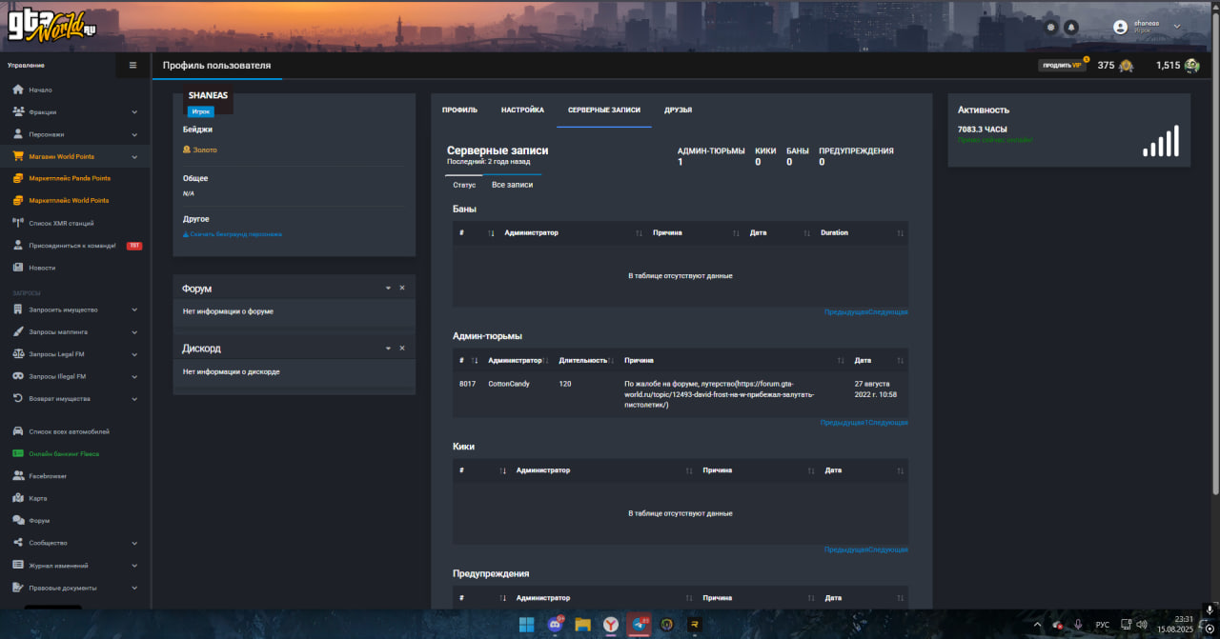Click the CottonCandy administrator cell
Screen dimensions: 1220x639
point(509,384)
